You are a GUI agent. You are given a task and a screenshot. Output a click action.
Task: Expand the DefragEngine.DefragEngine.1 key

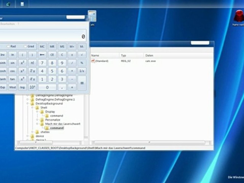[x=27, y=99]
